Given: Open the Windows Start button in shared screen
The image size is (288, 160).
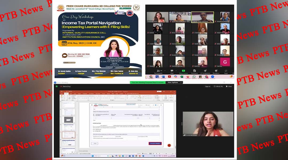Looking at the screenshot, I should tap(92, 156).
